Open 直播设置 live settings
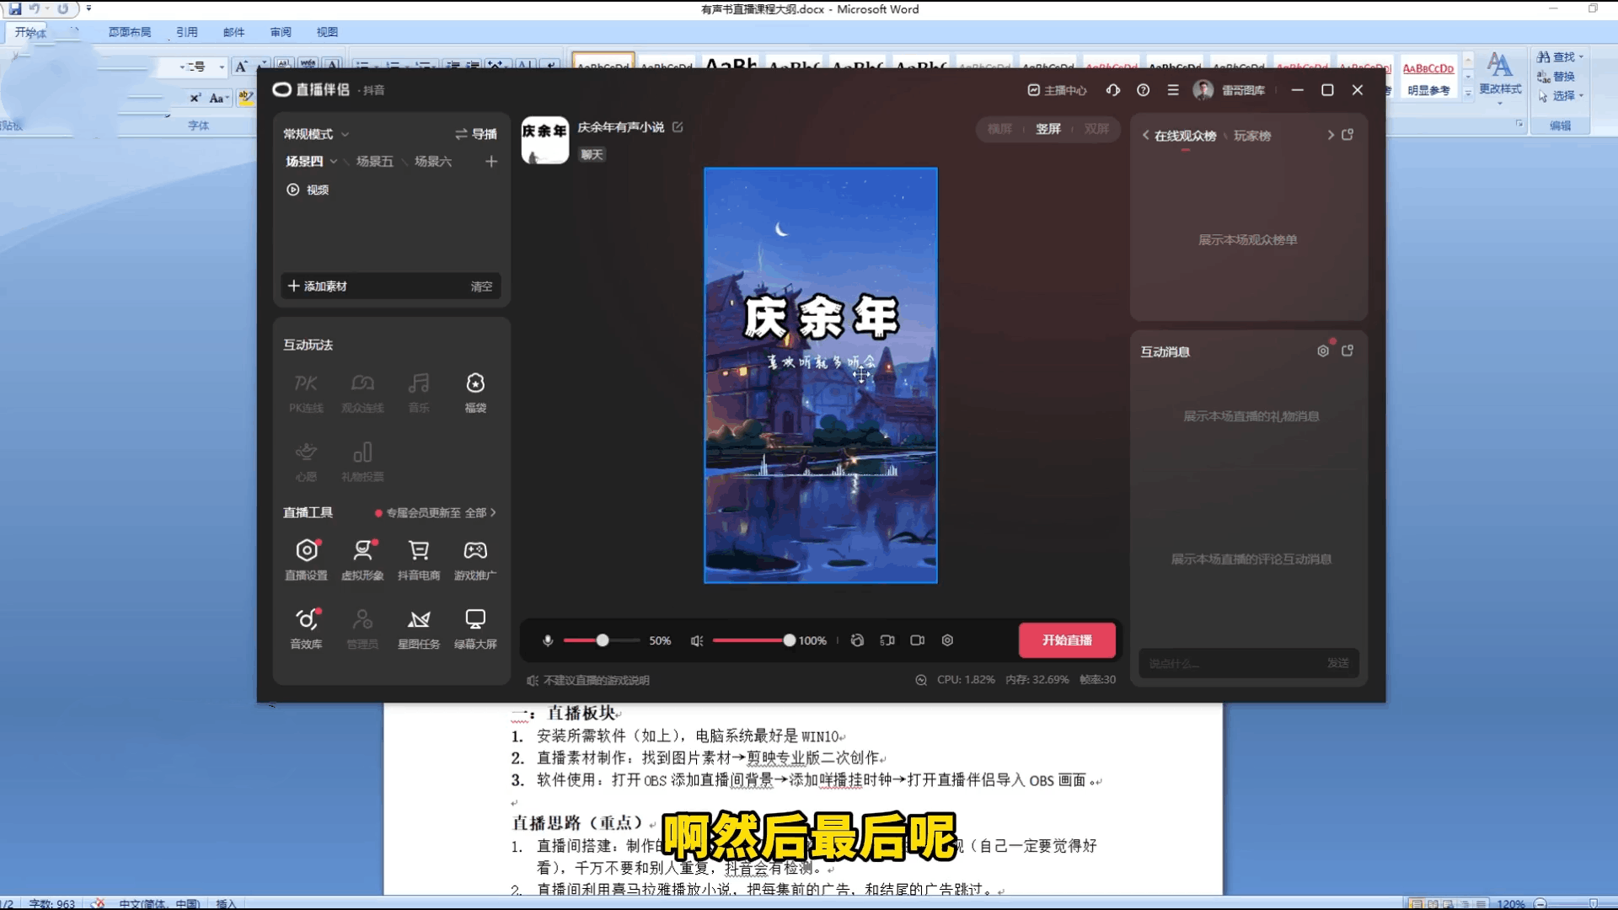Viewport: 1618px width, 910px height. [306, 560]
